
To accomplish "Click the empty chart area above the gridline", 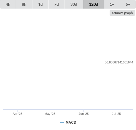I will click(68, 38).
